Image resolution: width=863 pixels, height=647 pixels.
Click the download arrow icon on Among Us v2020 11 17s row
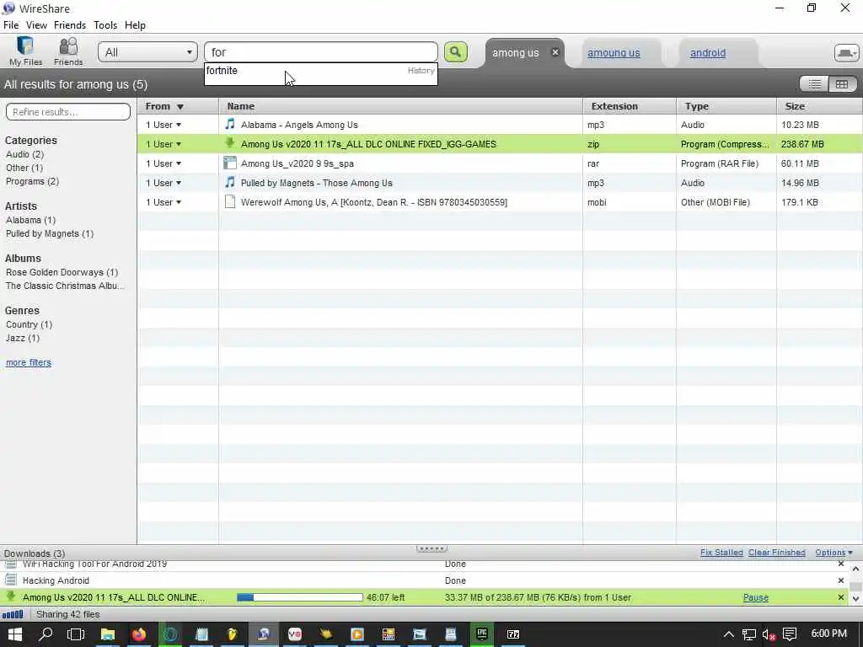(230, 143)
